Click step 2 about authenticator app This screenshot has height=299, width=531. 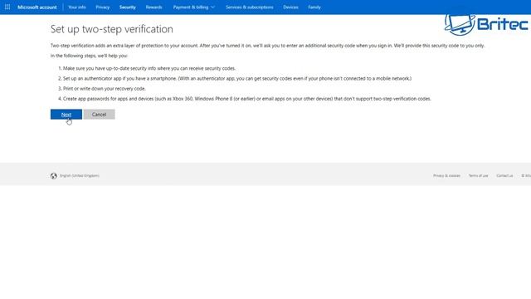[235, 78]
